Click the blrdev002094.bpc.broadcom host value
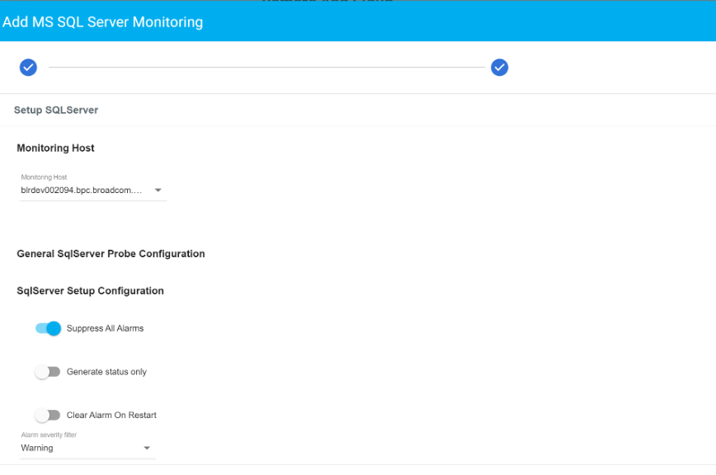This screenshot has height=475, width=716. click(x=82, y=190)
